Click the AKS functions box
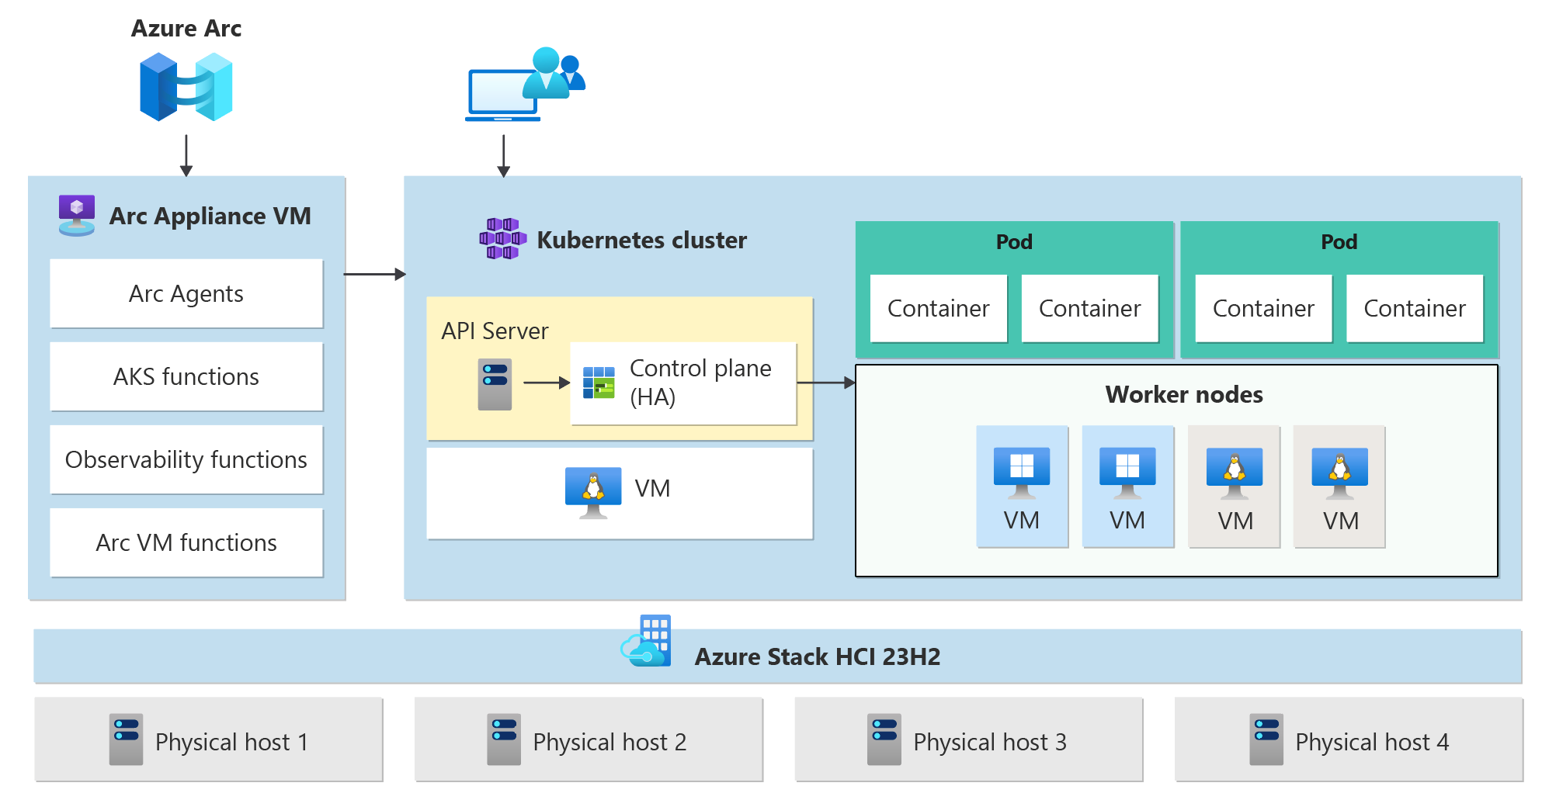Image resolution: width=1542 pixels, height=807 pixels. (186, 376)
